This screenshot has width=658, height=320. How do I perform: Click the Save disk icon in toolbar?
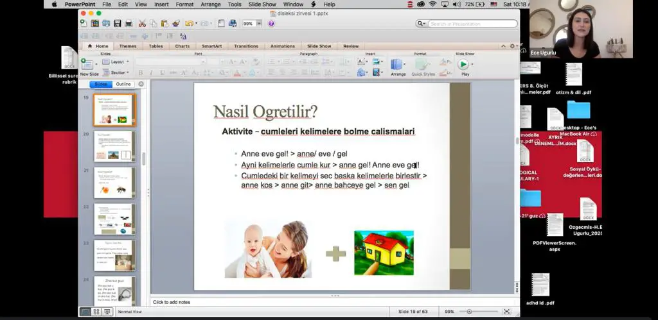[118, 24]
